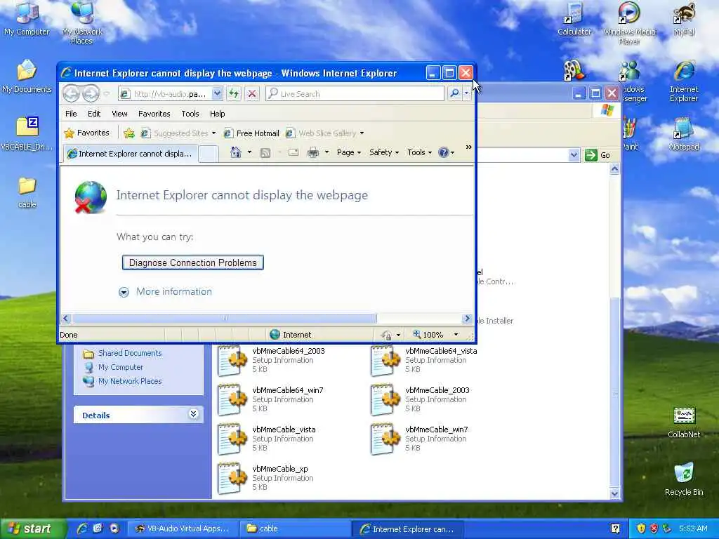Image resolution: width=719 pixels, height=539 pixels.
Task: Open the Safety menu dropdown
Action: [x=384, y=152]
